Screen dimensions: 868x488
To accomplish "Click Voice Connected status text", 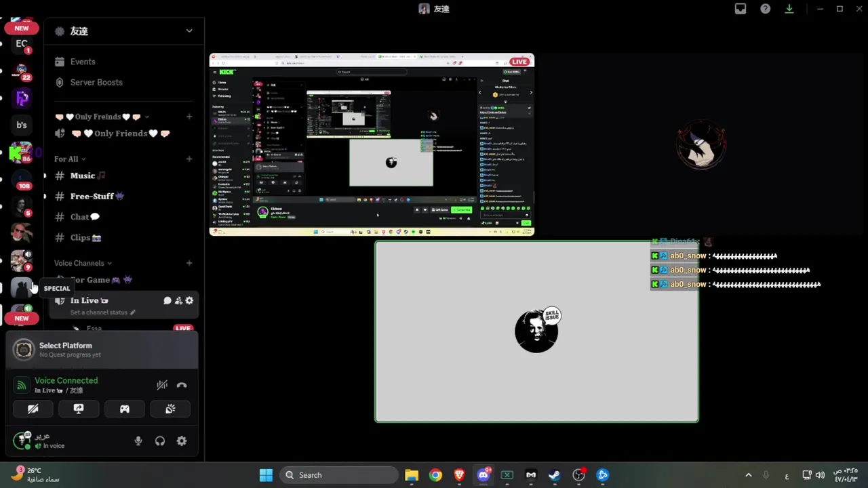I will point(66,380).
